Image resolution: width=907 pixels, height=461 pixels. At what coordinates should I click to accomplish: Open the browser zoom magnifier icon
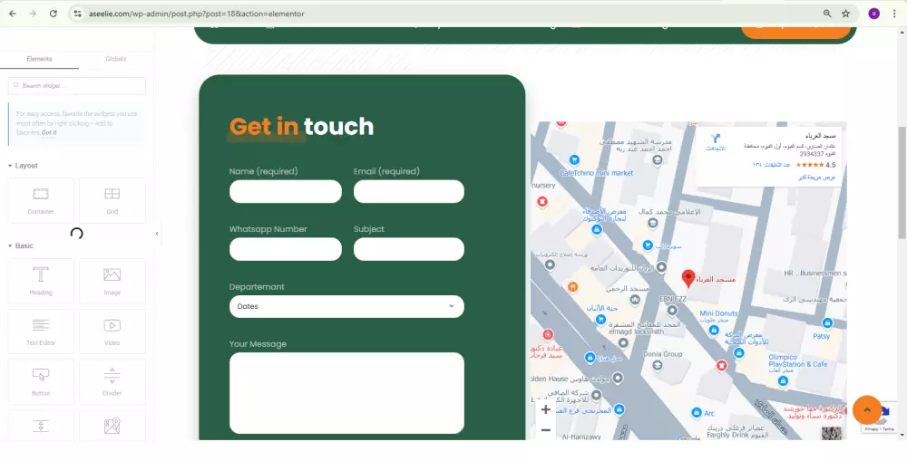coord(827,14)
